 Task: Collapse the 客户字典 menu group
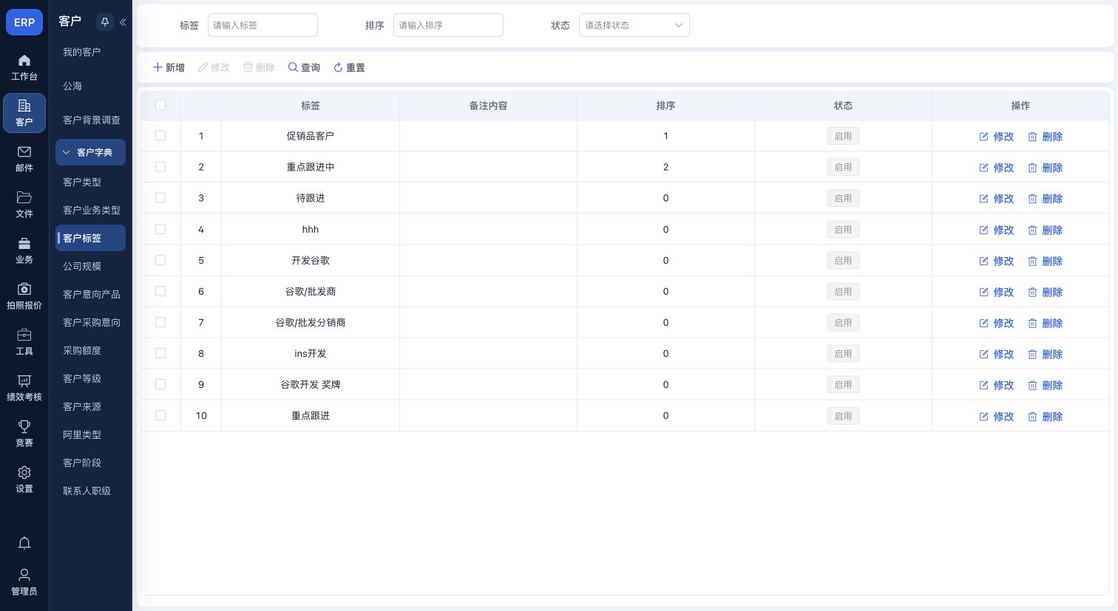click(90, 152)
